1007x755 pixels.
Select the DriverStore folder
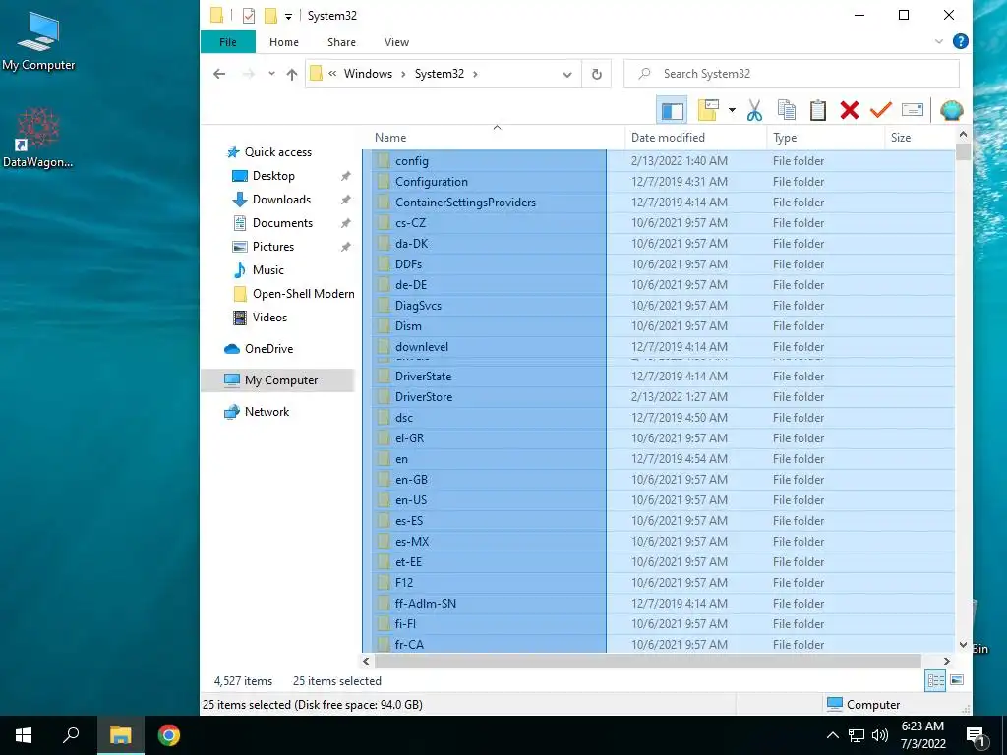[658, 397]
